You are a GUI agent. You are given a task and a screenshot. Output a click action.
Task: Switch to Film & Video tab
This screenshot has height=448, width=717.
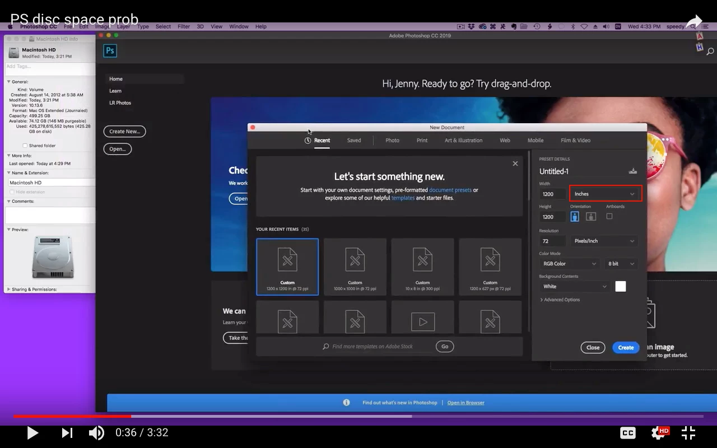[x=575, y=141]
